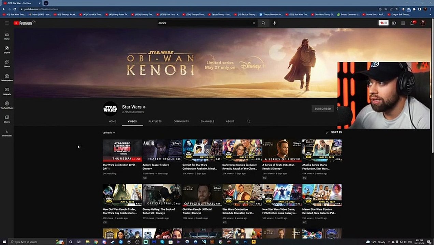This screenshot has height=245, width=434.
Task: Click the taskbar weather 15°C Cloudy widget
Action: pyautogui.click(x=376, y=242)
